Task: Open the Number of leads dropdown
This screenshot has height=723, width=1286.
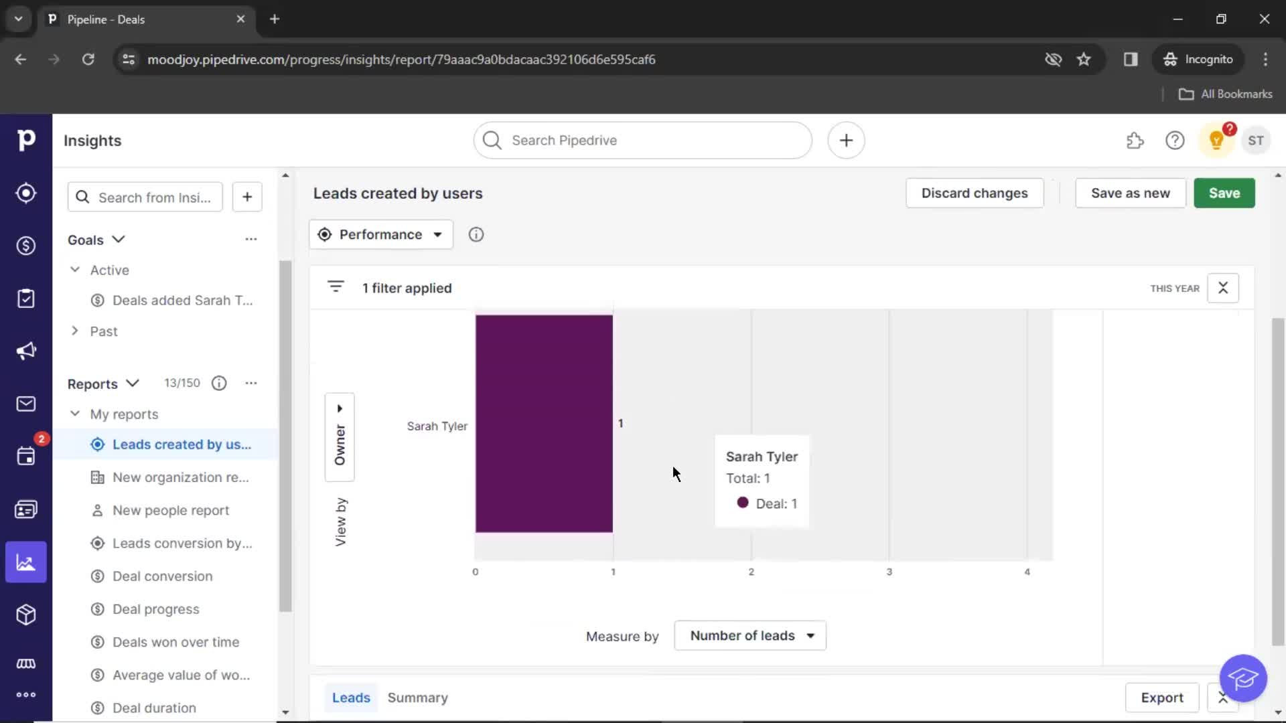Action: 750,635
